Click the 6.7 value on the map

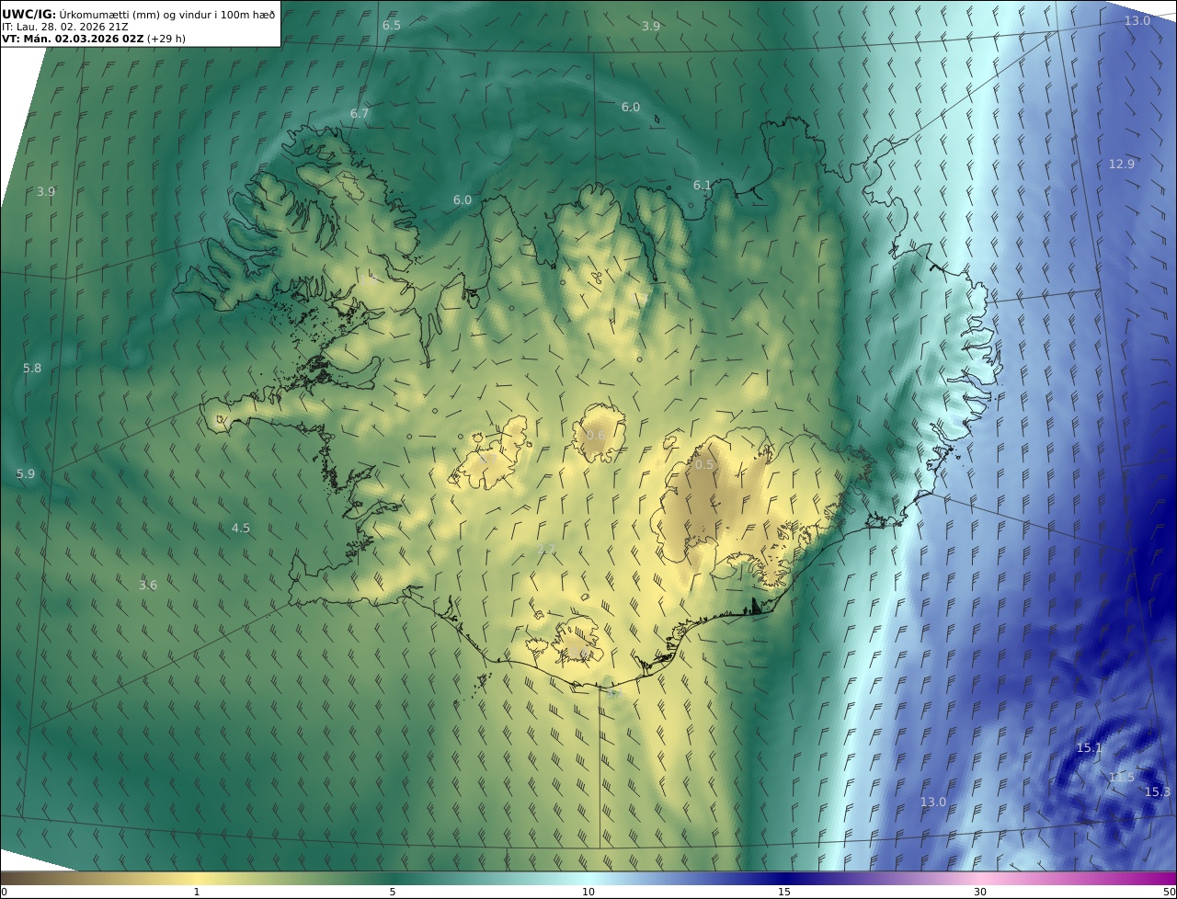tap(360, 113)
